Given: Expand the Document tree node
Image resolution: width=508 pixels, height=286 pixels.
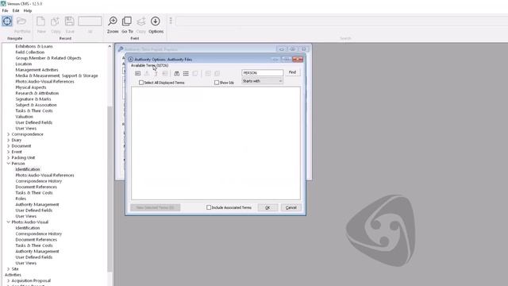Looking at the screenshot, I should pyautogui.click(x=9, y=146).
